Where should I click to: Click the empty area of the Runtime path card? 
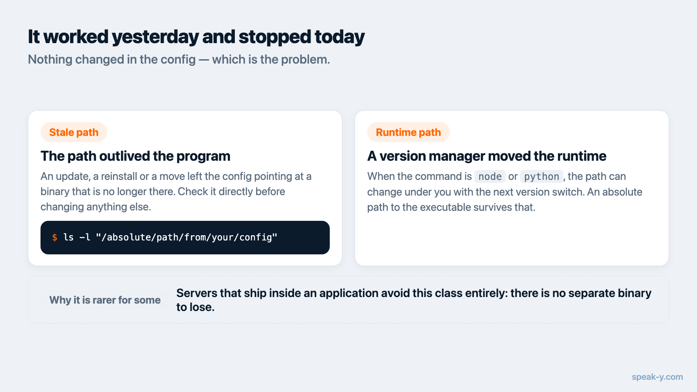click(x=512, y=240)
